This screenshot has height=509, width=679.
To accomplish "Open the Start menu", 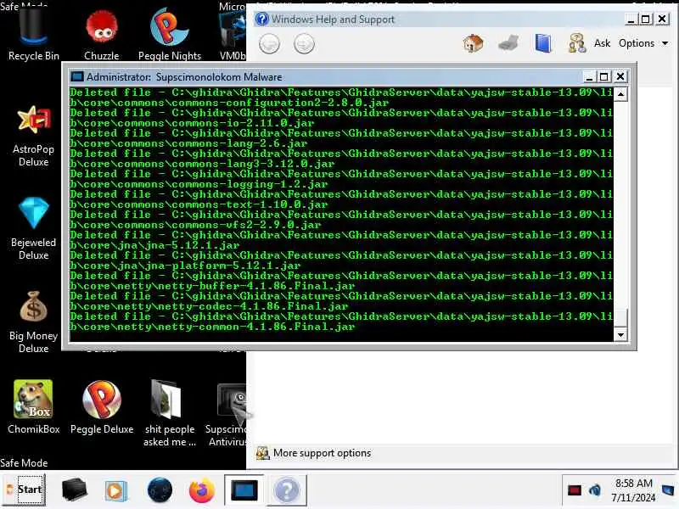I will pyautogui.click(x=25, y=489).
